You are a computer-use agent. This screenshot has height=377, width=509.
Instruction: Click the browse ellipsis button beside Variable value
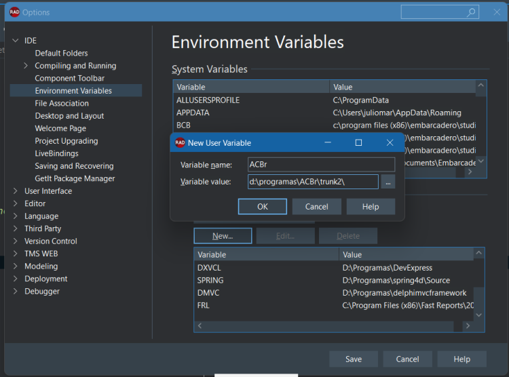point(388,182)
